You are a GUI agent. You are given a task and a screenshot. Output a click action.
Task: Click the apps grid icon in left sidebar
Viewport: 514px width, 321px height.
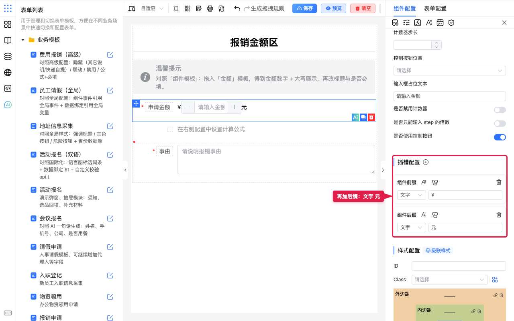pos(8,24)
